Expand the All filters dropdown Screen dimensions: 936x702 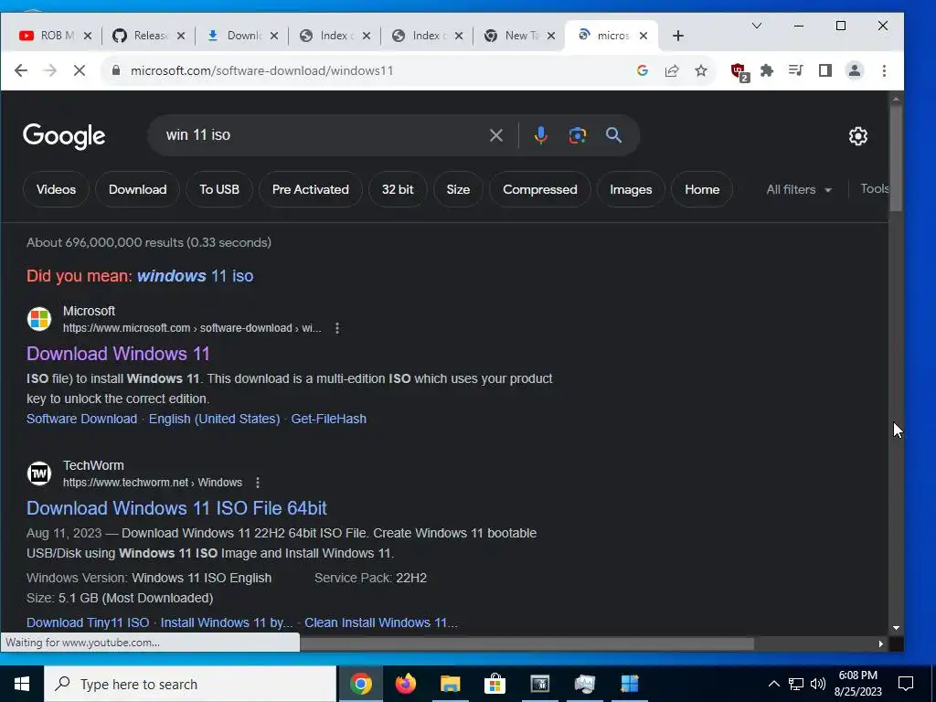pos(799,189)
